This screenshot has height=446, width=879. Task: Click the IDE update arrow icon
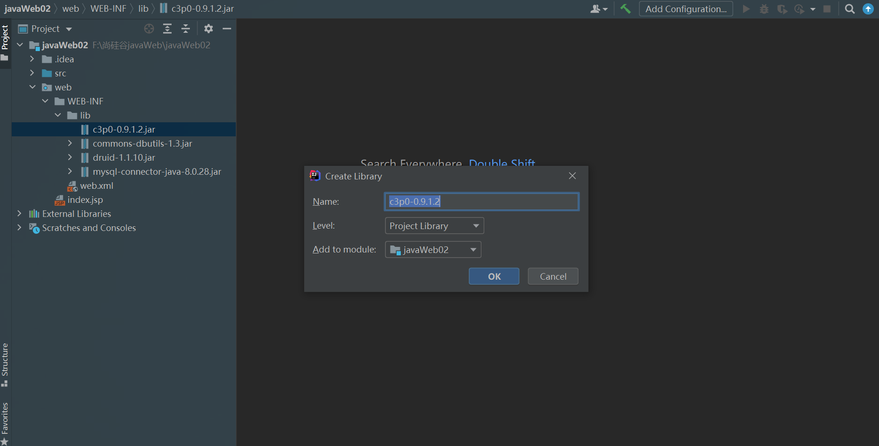868,9
